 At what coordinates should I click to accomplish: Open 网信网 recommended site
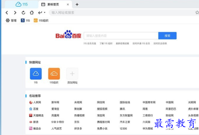click(101, 102)
